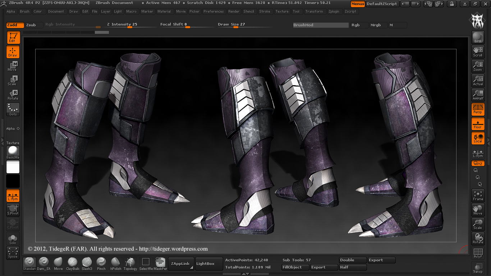Toggle Zadd mode
This screenshot has width=491, height=276.
[x=15, y=25]
